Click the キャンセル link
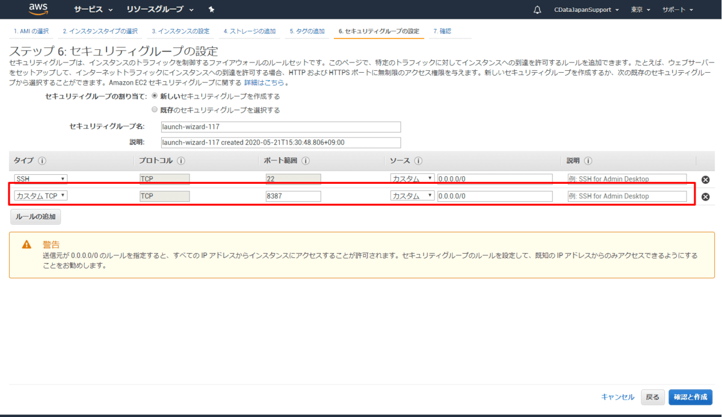Screen dimensions: 722x417 (x=618, y=397)
